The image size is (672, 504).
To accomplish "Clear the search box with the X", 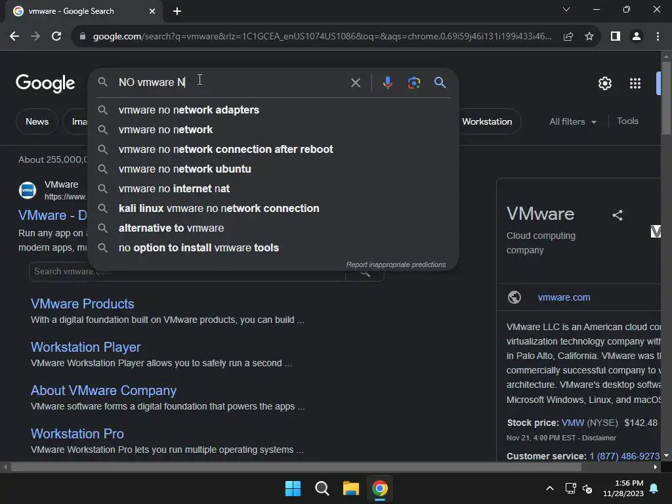I will (x=355, y=83).
